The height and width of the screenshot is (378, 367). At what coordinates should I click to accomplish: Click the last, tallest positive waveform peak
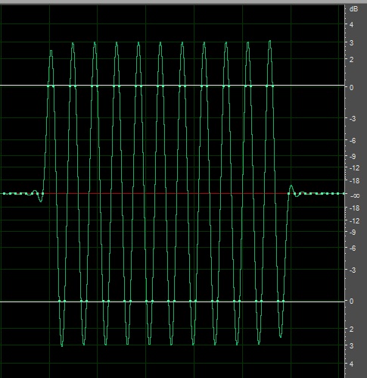pos(270,42)
